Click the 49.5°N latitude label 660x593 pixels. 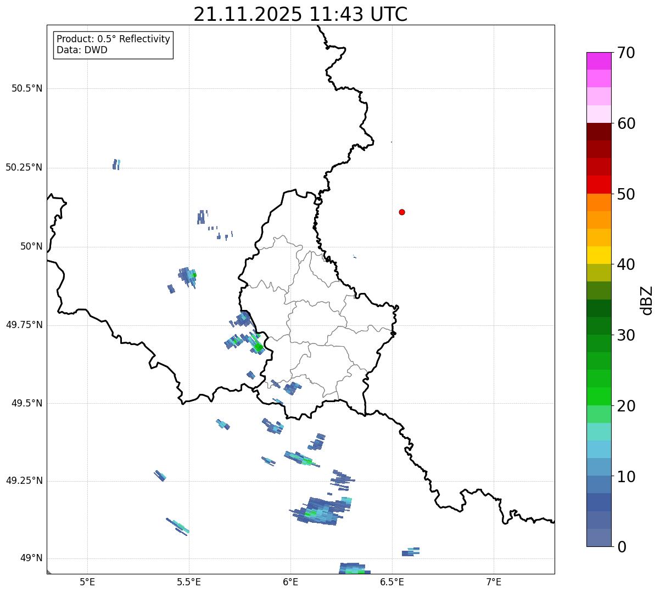pos(27,403)
